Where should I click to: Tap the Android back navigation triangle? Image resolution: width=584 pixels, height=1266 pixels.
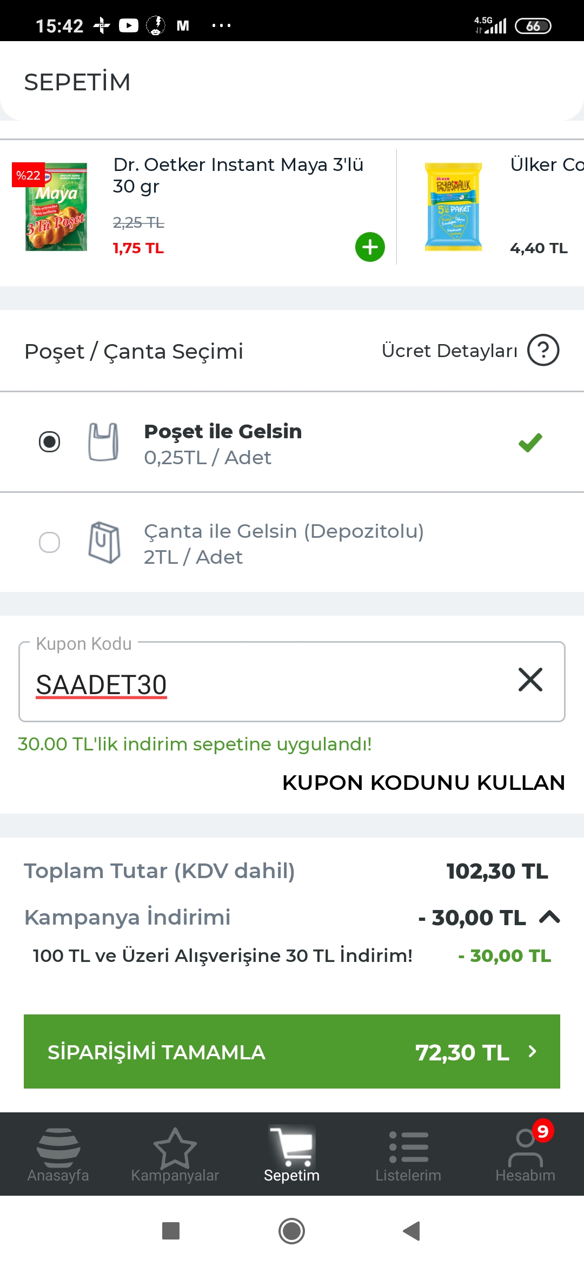412,1231
